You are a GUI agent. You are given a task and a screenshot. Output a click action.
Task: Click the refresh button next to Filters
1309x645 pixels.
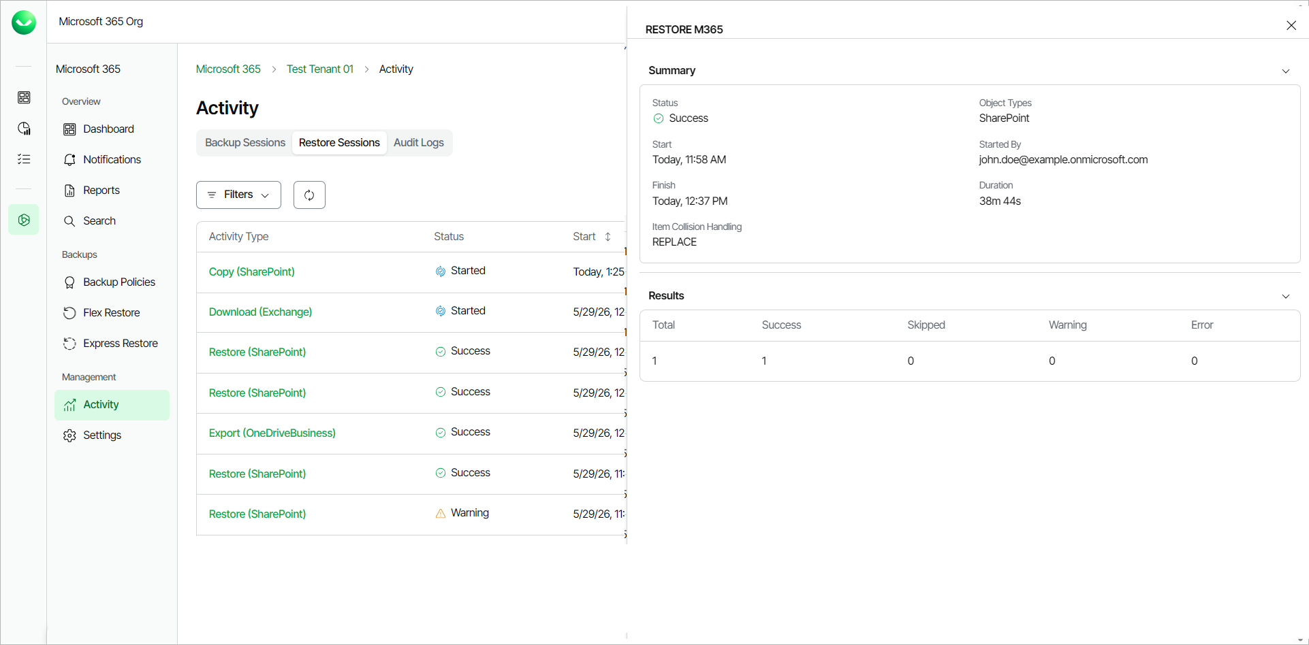tap(309, 195)
